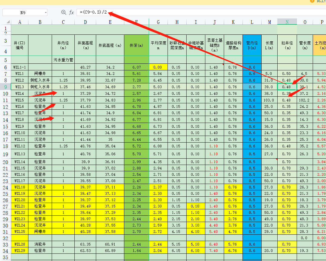The image size is (326, 261).
Task: Select column N header
Action: pos(287,22)
